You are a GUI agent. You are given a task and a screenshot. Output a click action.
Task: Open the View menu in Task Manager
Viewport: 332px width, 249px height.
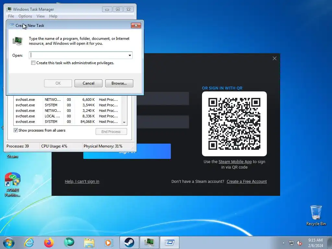[41, 16]
